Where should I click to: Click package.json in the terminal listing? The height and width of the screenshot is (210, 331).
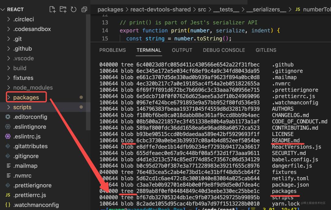[290, 185]
